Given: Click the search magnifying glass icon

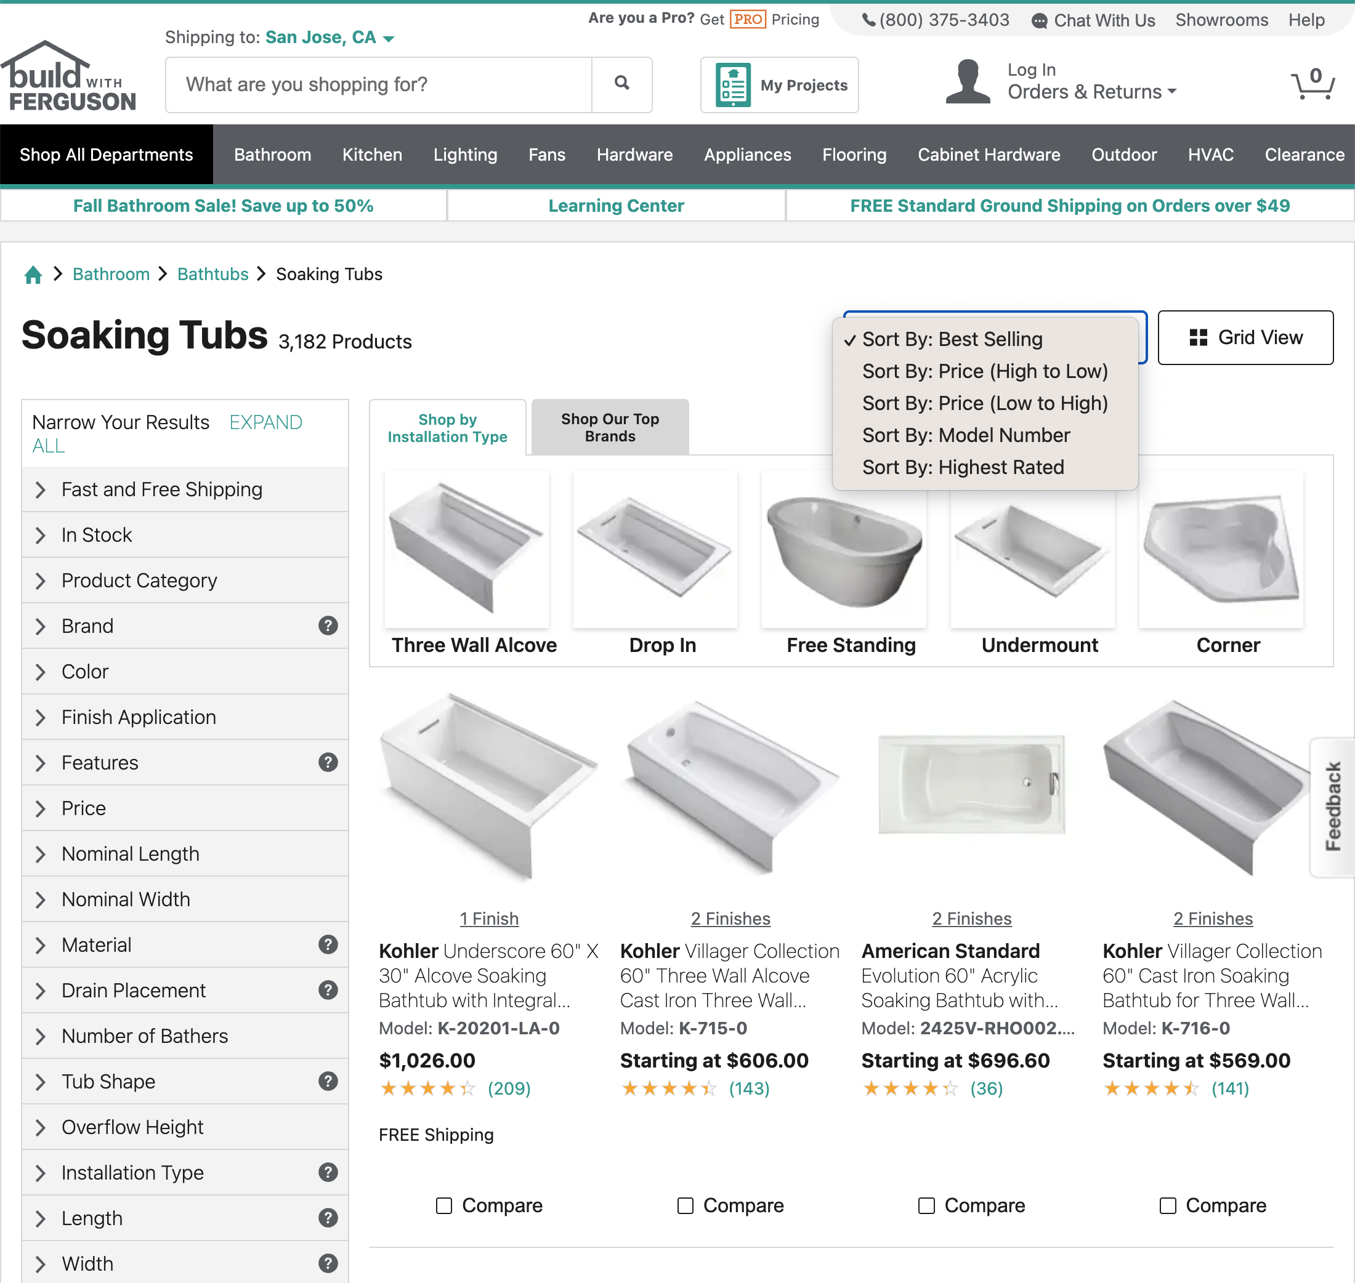Looking at the screenshot, I should 621,84.
